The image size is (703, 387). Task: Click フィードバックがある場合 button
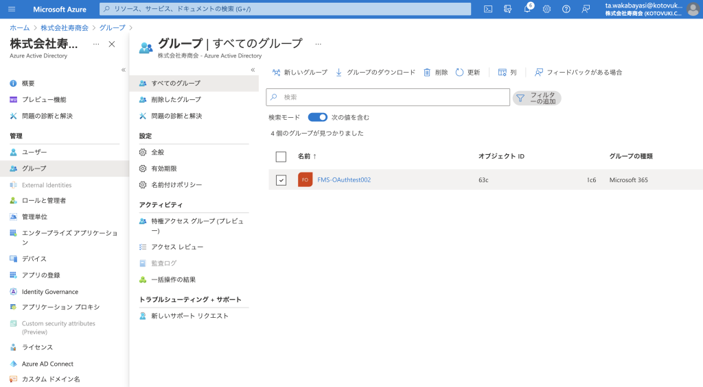[578, 72]
